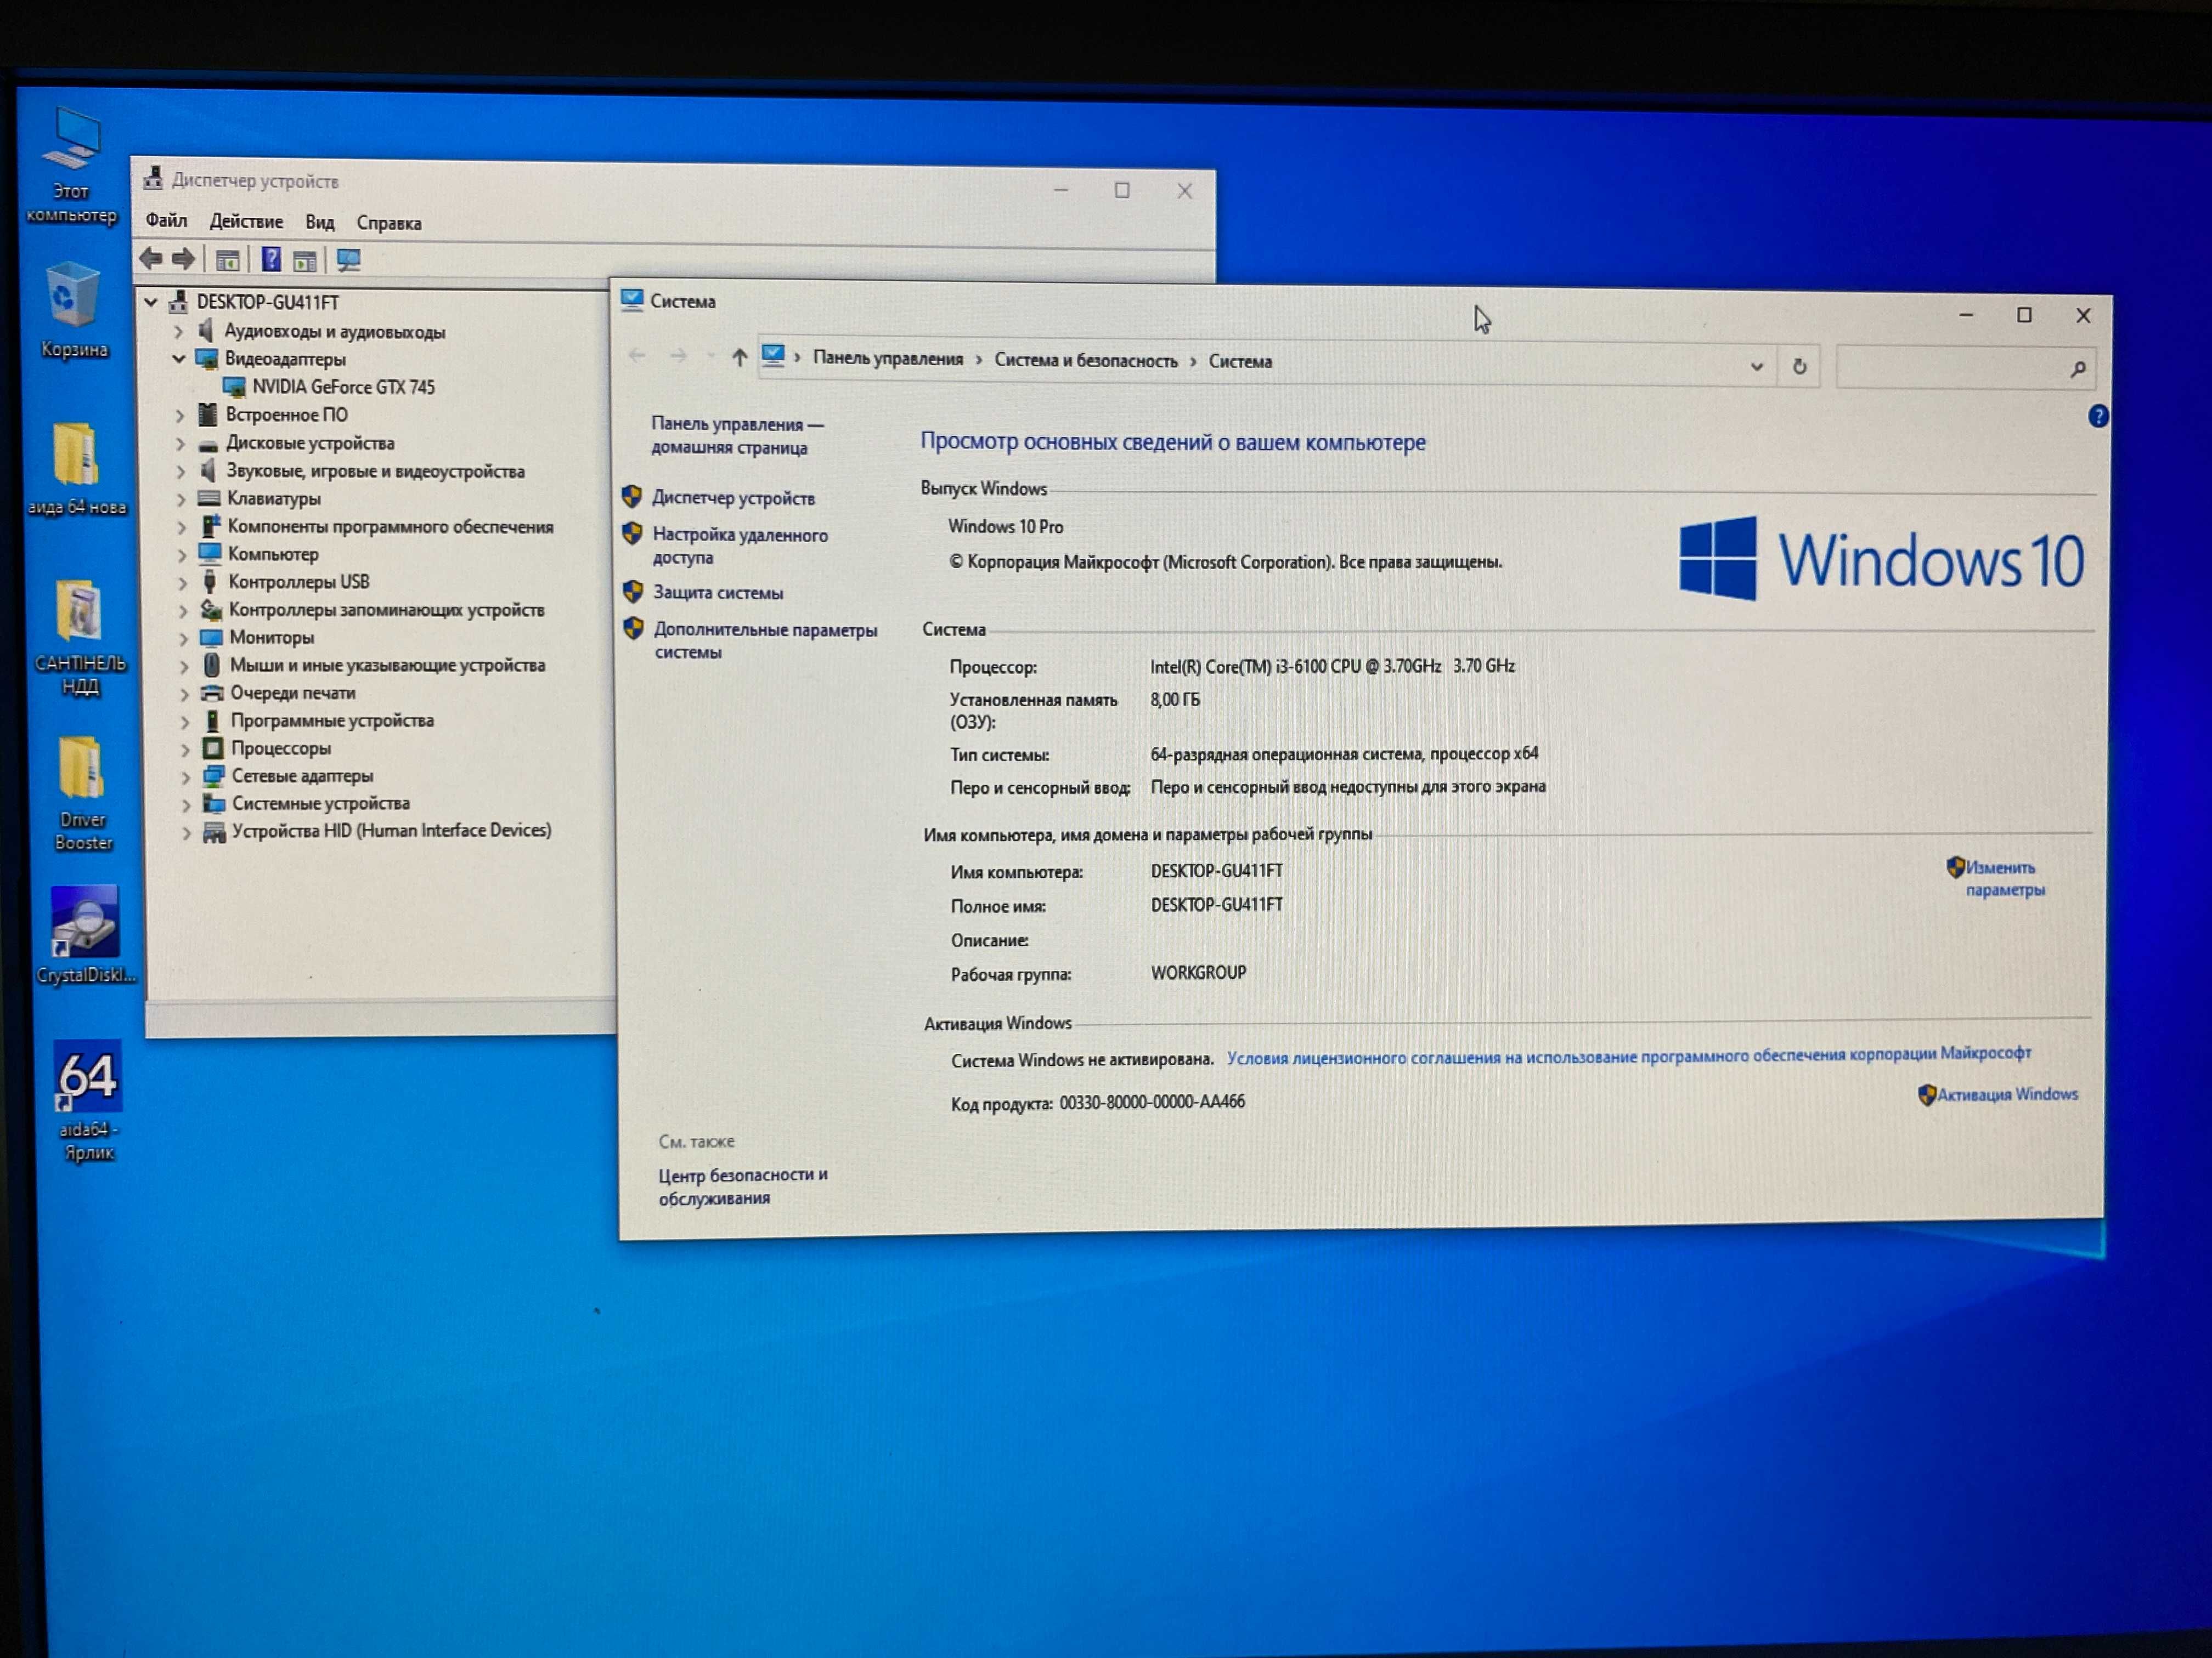This screenshot has height=1658, width=2212.
Task: Open the license agreement terms link
Action: pyautogui.click(x=1629, y=1055)
